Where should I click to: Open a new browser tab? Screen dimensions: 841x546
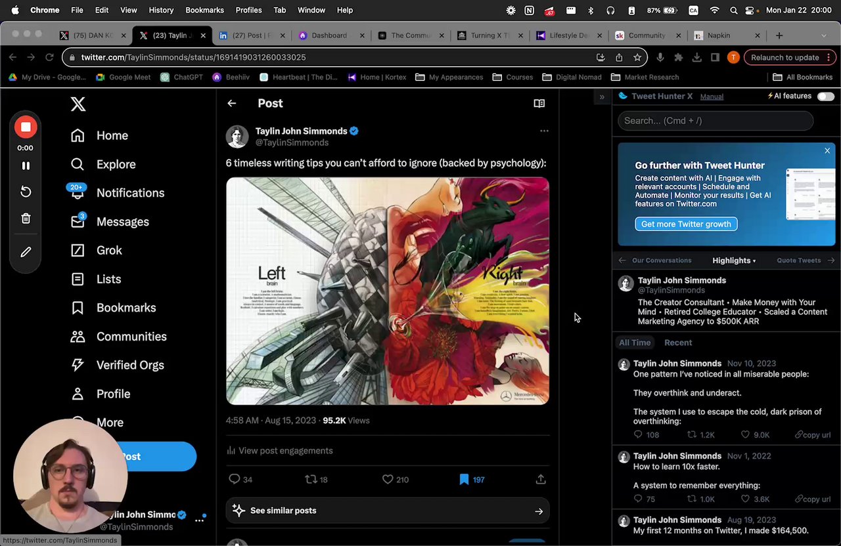(x=779, y=35)
